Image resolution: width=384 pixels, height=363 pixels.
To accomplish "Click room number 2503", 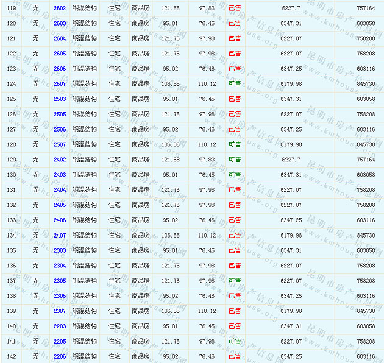I will [x=60, y=99].
